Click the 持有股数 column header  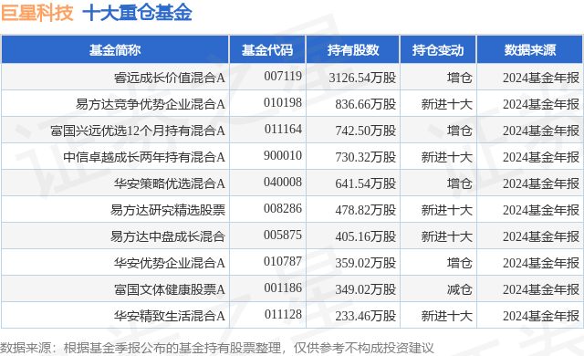point(353,50)
